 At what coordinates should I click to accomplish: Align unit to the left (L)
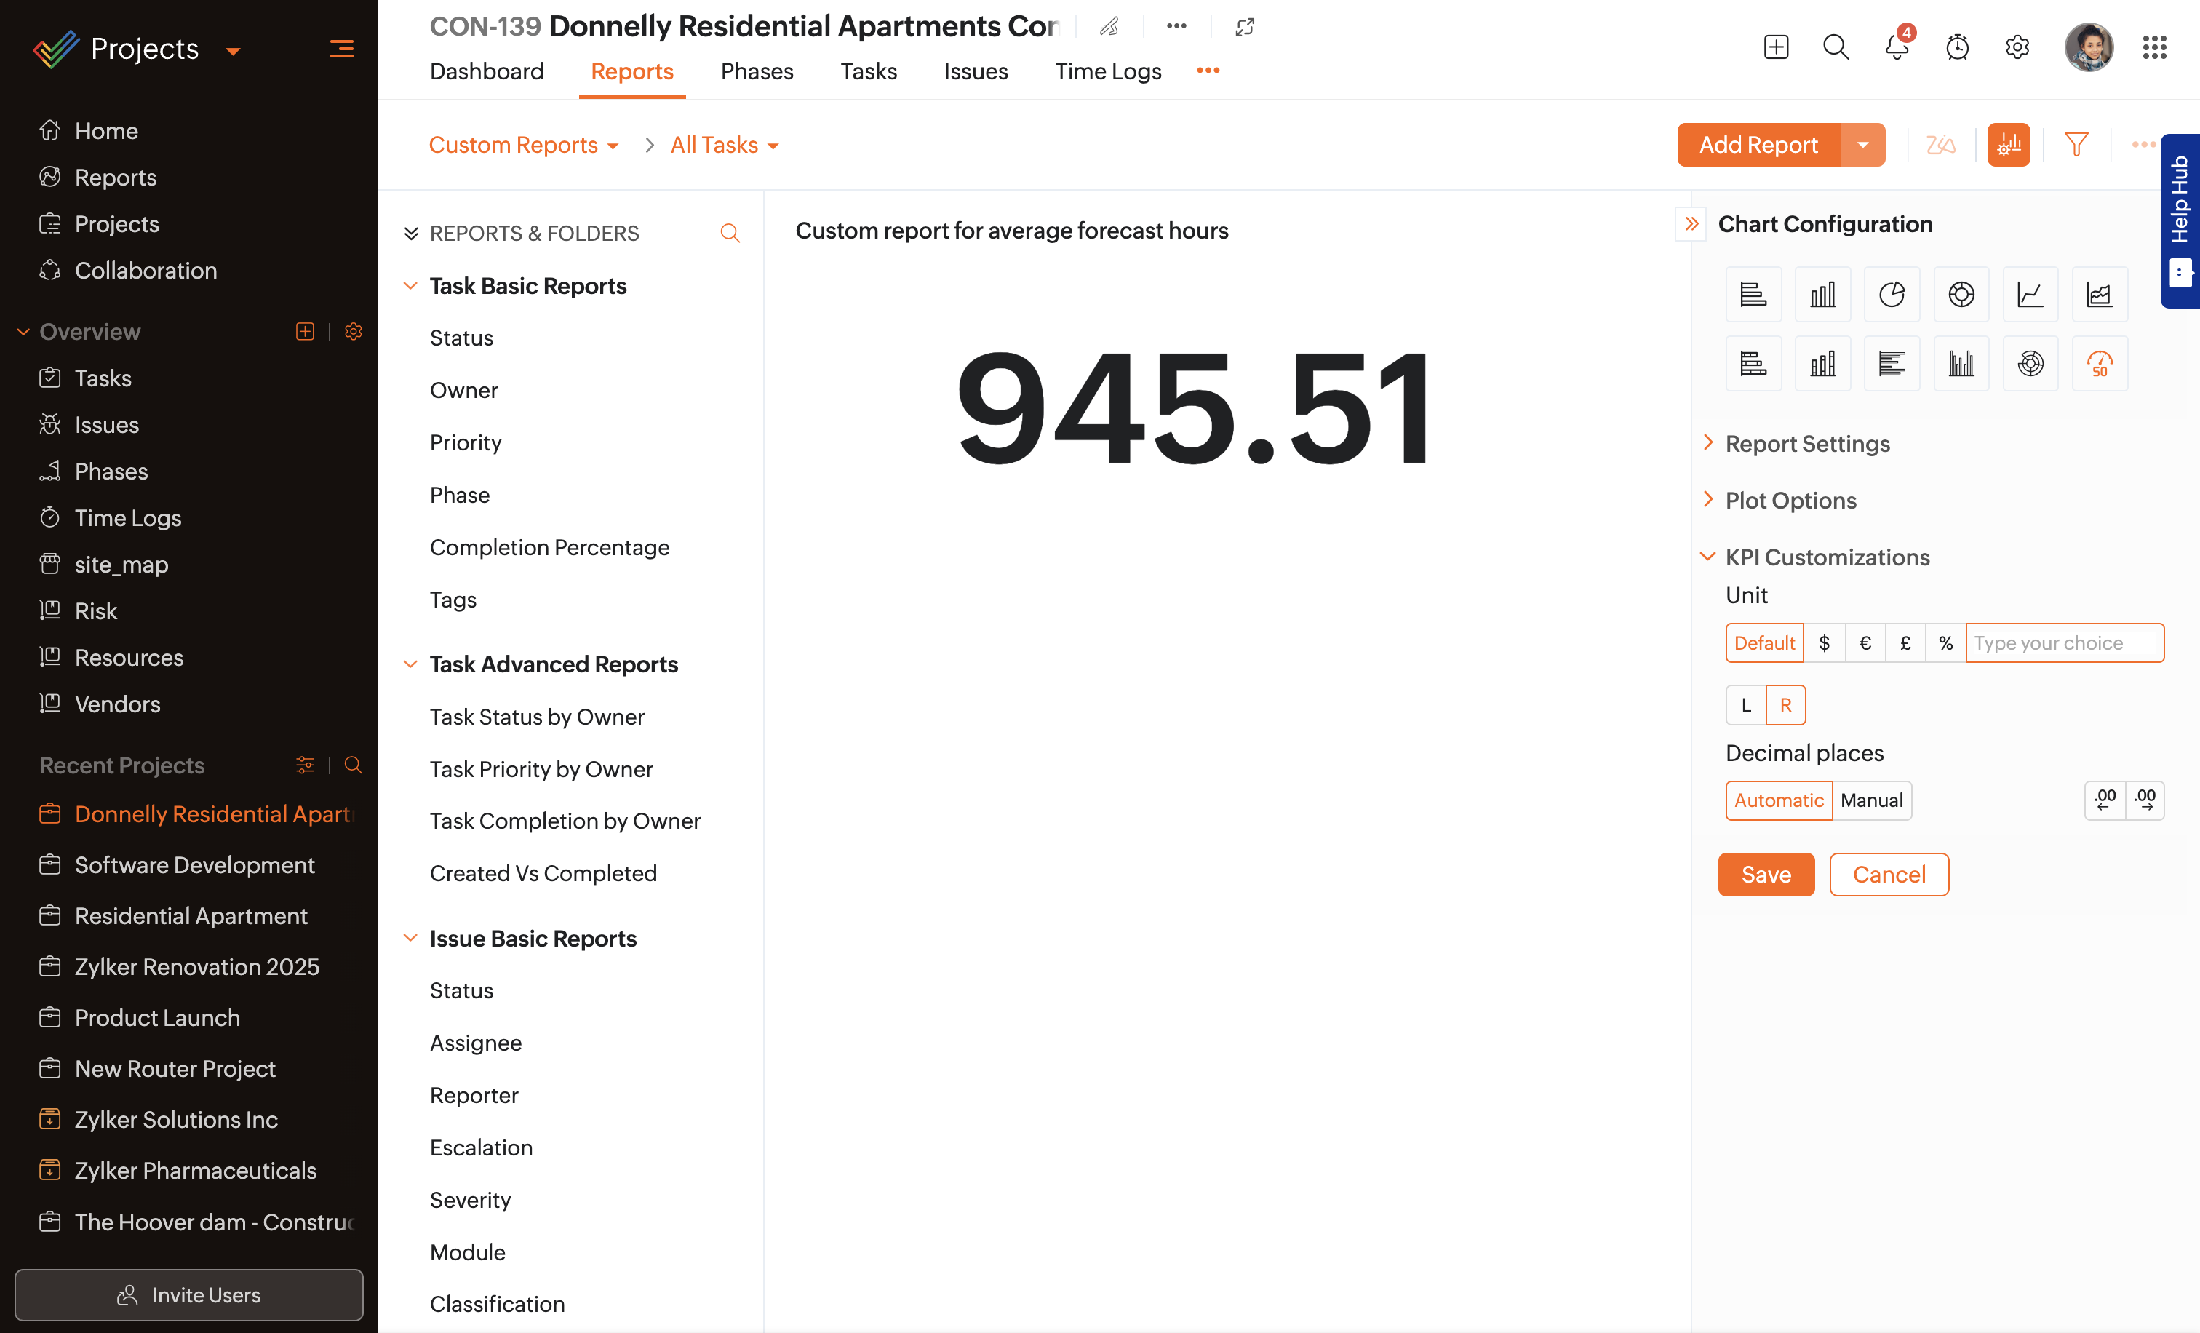[x=1745, y=704]
